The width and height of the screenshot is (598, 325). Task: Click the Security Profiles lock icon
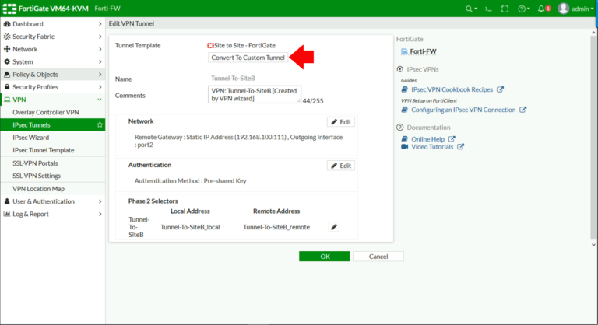click(7, 86)
